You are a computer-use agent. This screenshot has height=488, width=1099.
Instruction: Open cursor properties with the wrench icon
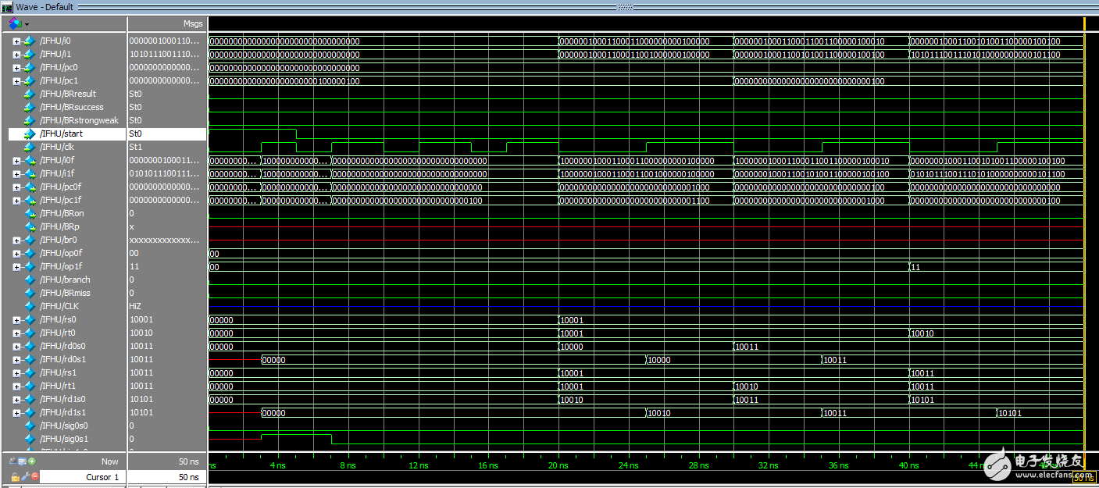click(x=23, y=477)
